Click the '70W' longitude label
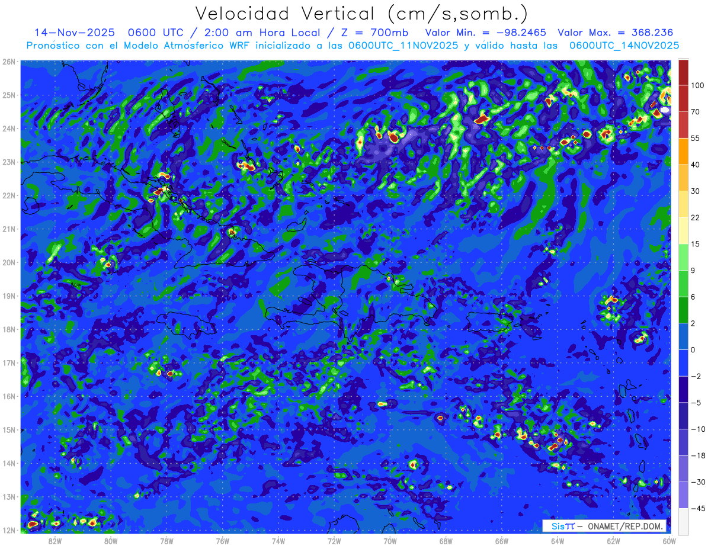Image resolution: width=711 pixels, height=549 pixels. tap(390, 541)
